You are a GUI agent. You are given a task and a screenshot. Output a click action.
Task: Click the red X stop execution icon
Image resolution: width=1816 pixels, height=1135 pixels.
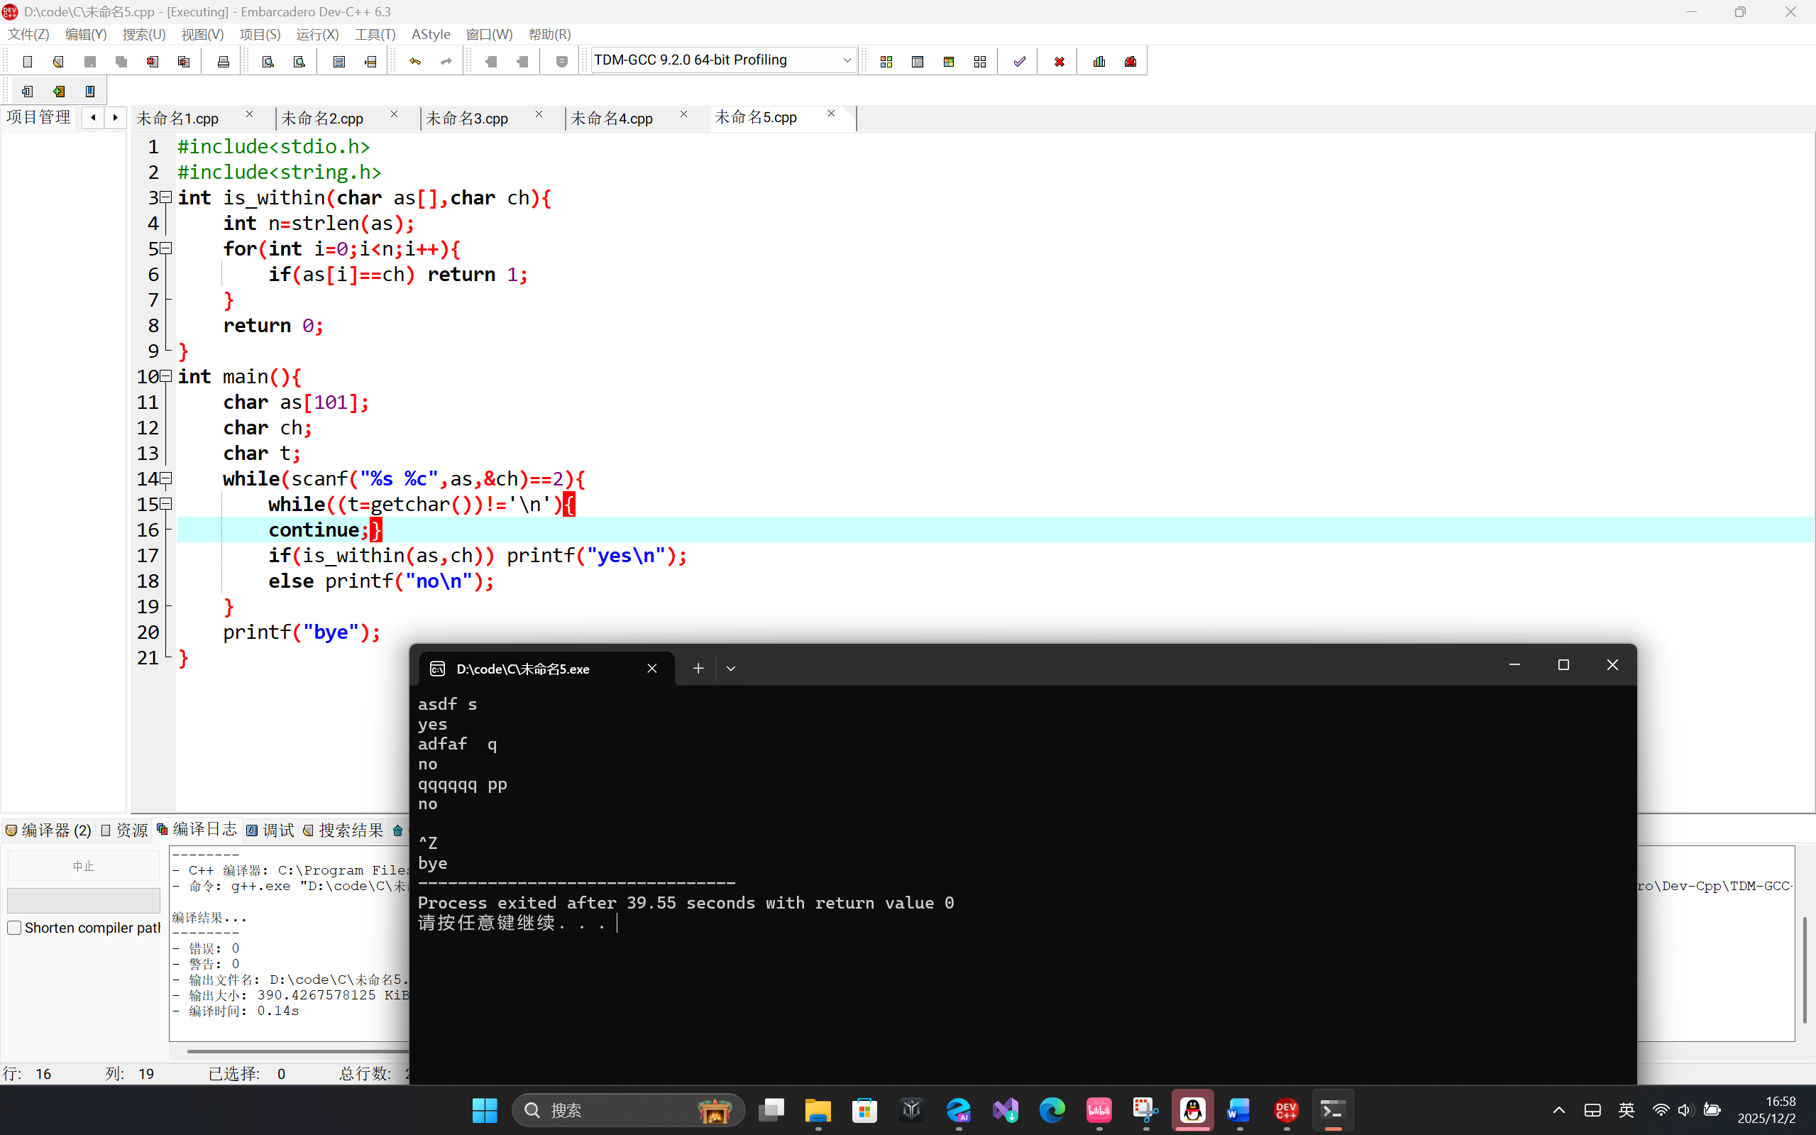[1059, 62]
